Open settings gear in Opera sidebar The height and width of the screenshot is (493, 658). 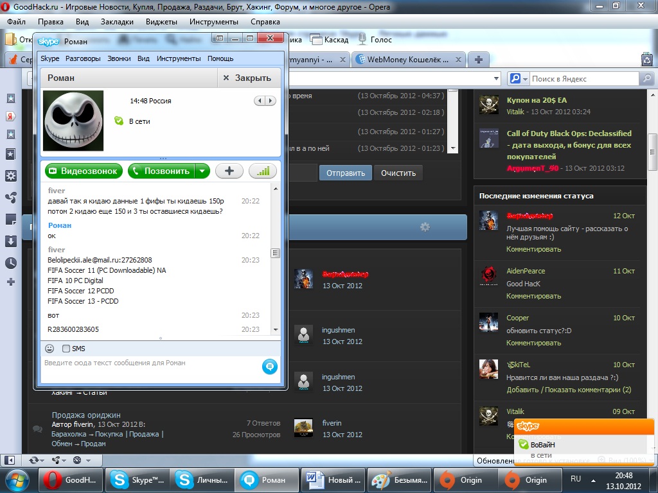click(11, 176)
